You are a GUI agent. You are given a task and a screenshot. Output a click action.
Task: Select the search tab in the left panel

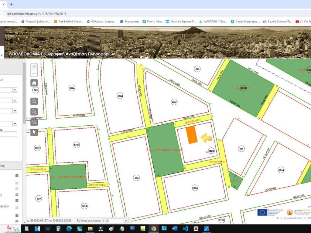click(2, 79)
